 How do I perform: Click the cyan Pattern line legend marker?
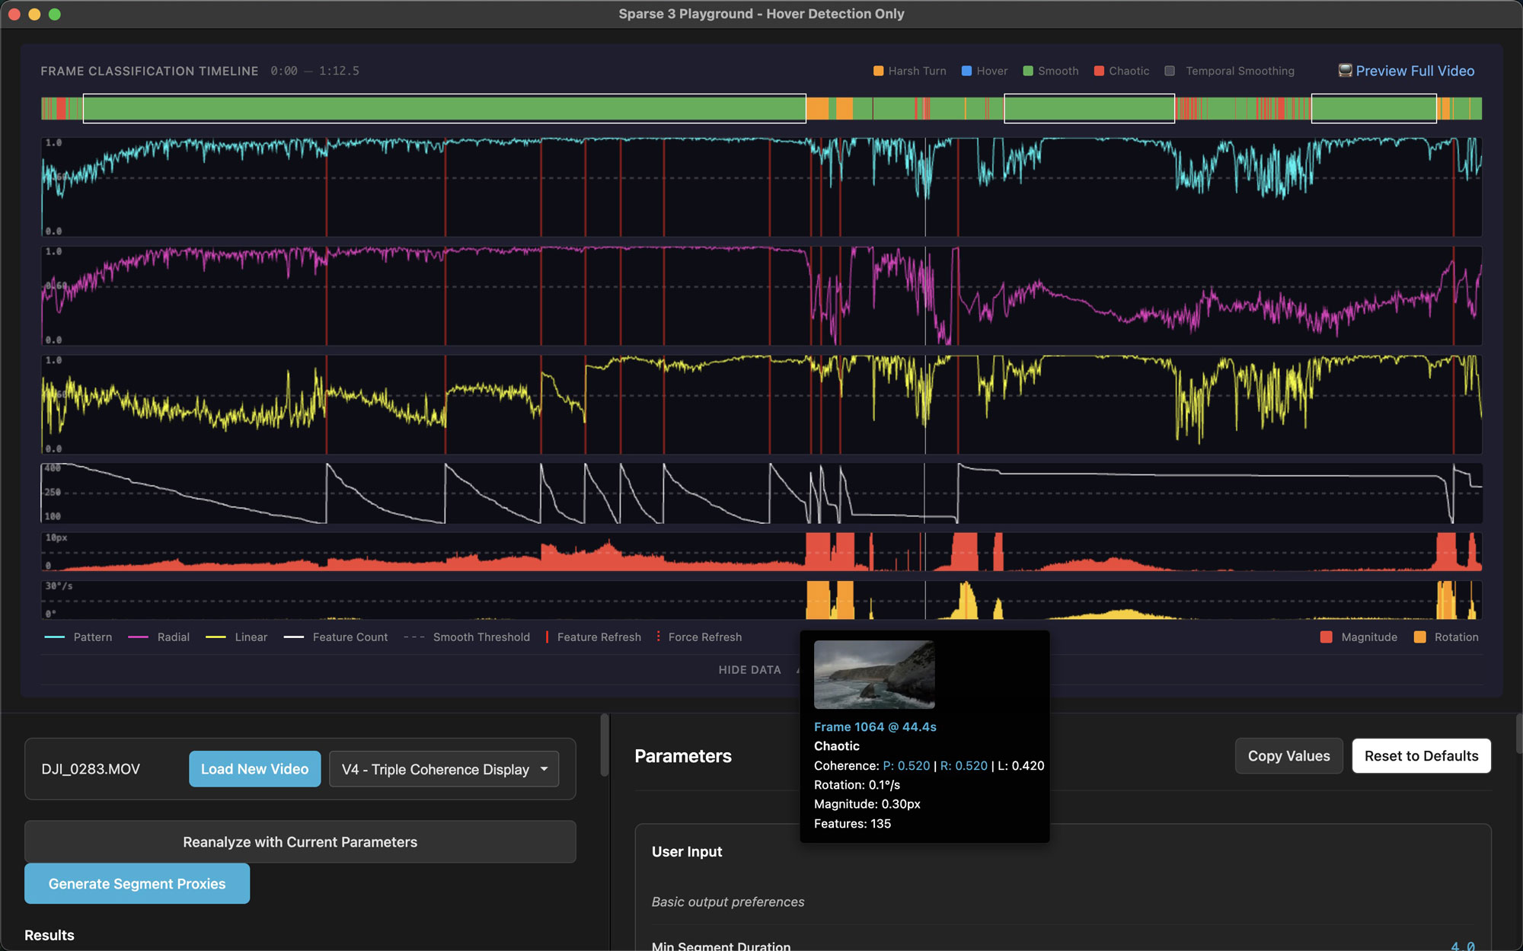(x=55, y=637)
